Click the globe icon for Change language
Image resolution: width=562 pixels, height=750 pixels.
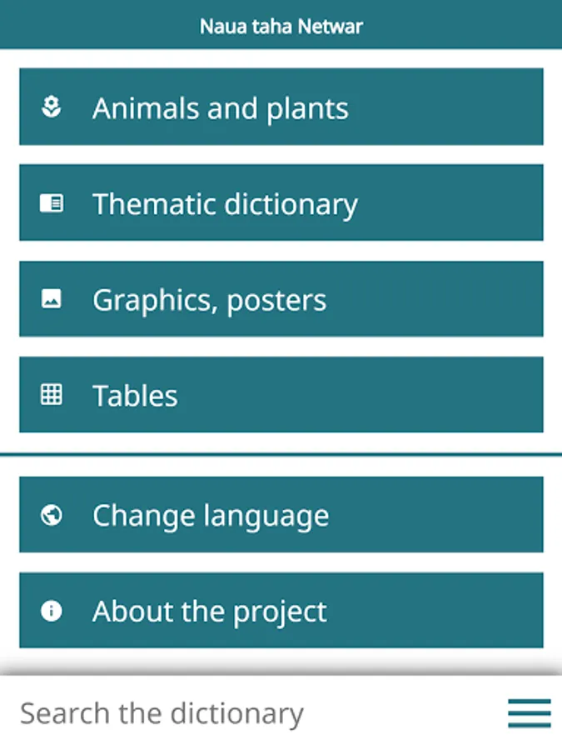click(x=51, y=515)
